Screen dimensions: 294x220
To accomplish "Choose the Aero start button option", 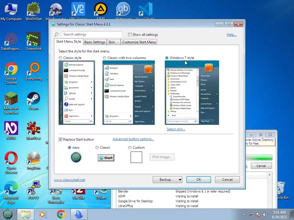I will [x=69, y=148].
